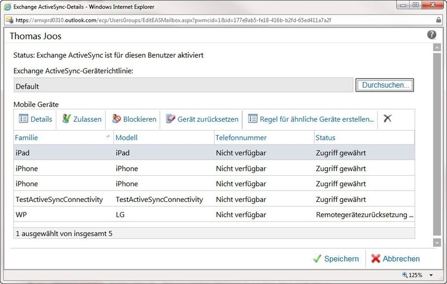Viewport: 447px width, 284px height.
Task: Click the scrollbar up arrow
Action: 437,47
